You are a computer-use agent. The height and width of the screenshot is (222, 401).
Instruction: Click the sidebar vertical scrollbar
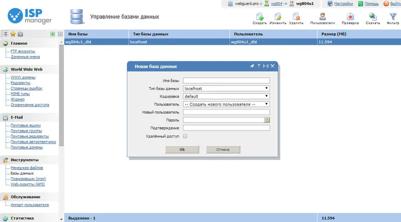[61, 95]
